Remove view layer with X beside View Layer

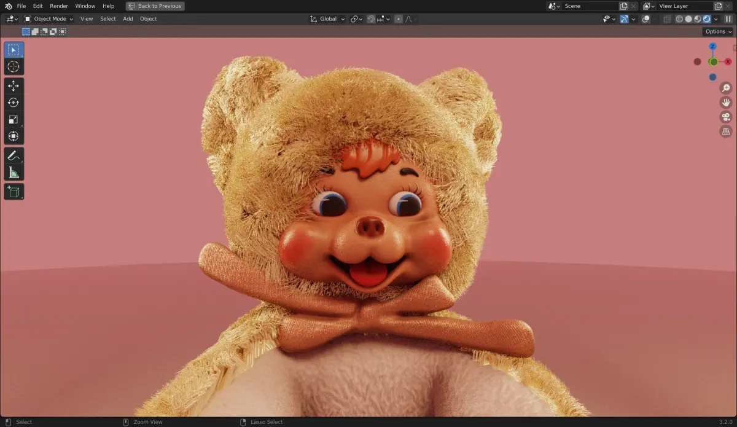pyautogui.click(x=728, y=6)
